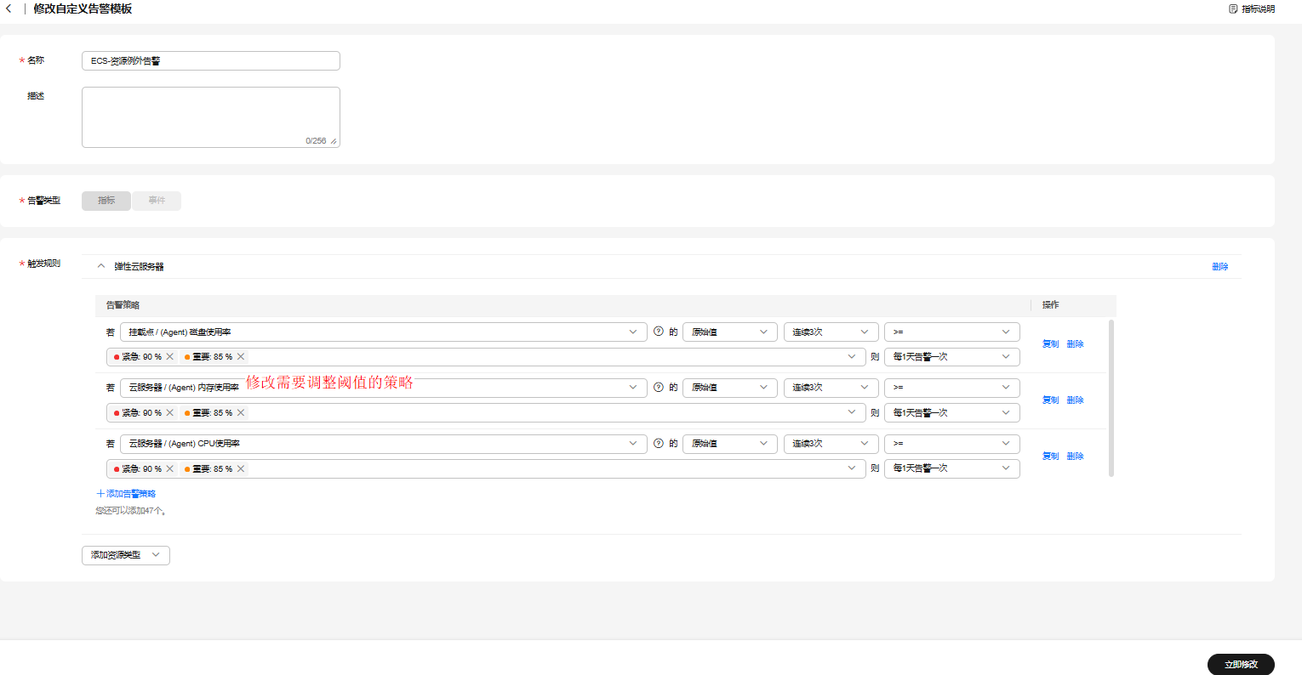Remove 重要 85% tag from memory usage policy
The height and width of the screenshot is (675, 1302).
tap(241, 413)
